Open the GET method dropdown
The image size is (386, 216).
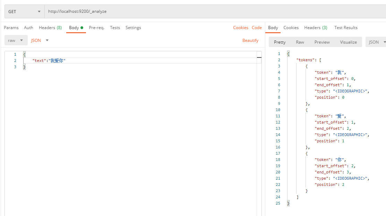24,11
